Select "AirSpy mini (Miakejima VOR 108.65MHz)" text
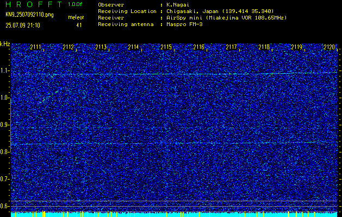The height and width of the screenshot is (217, 342). coord(226,18)
